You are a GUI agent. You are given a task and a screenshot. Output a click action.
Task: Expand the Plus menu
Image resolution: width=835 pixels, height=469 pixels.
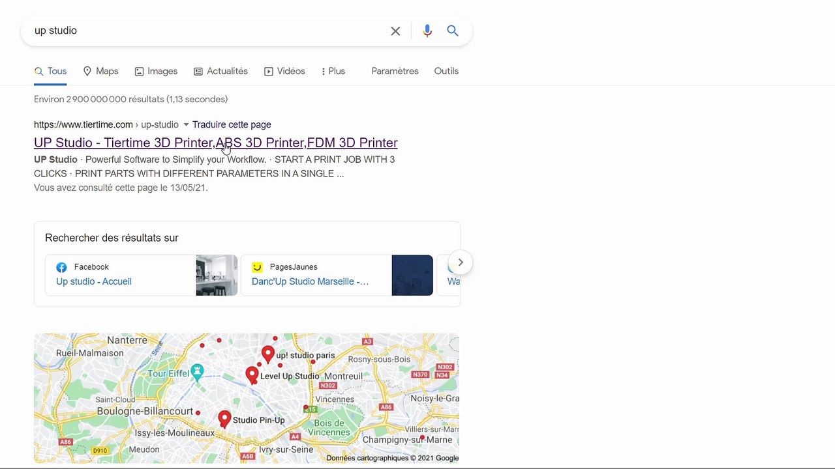[x=333, y=71]
